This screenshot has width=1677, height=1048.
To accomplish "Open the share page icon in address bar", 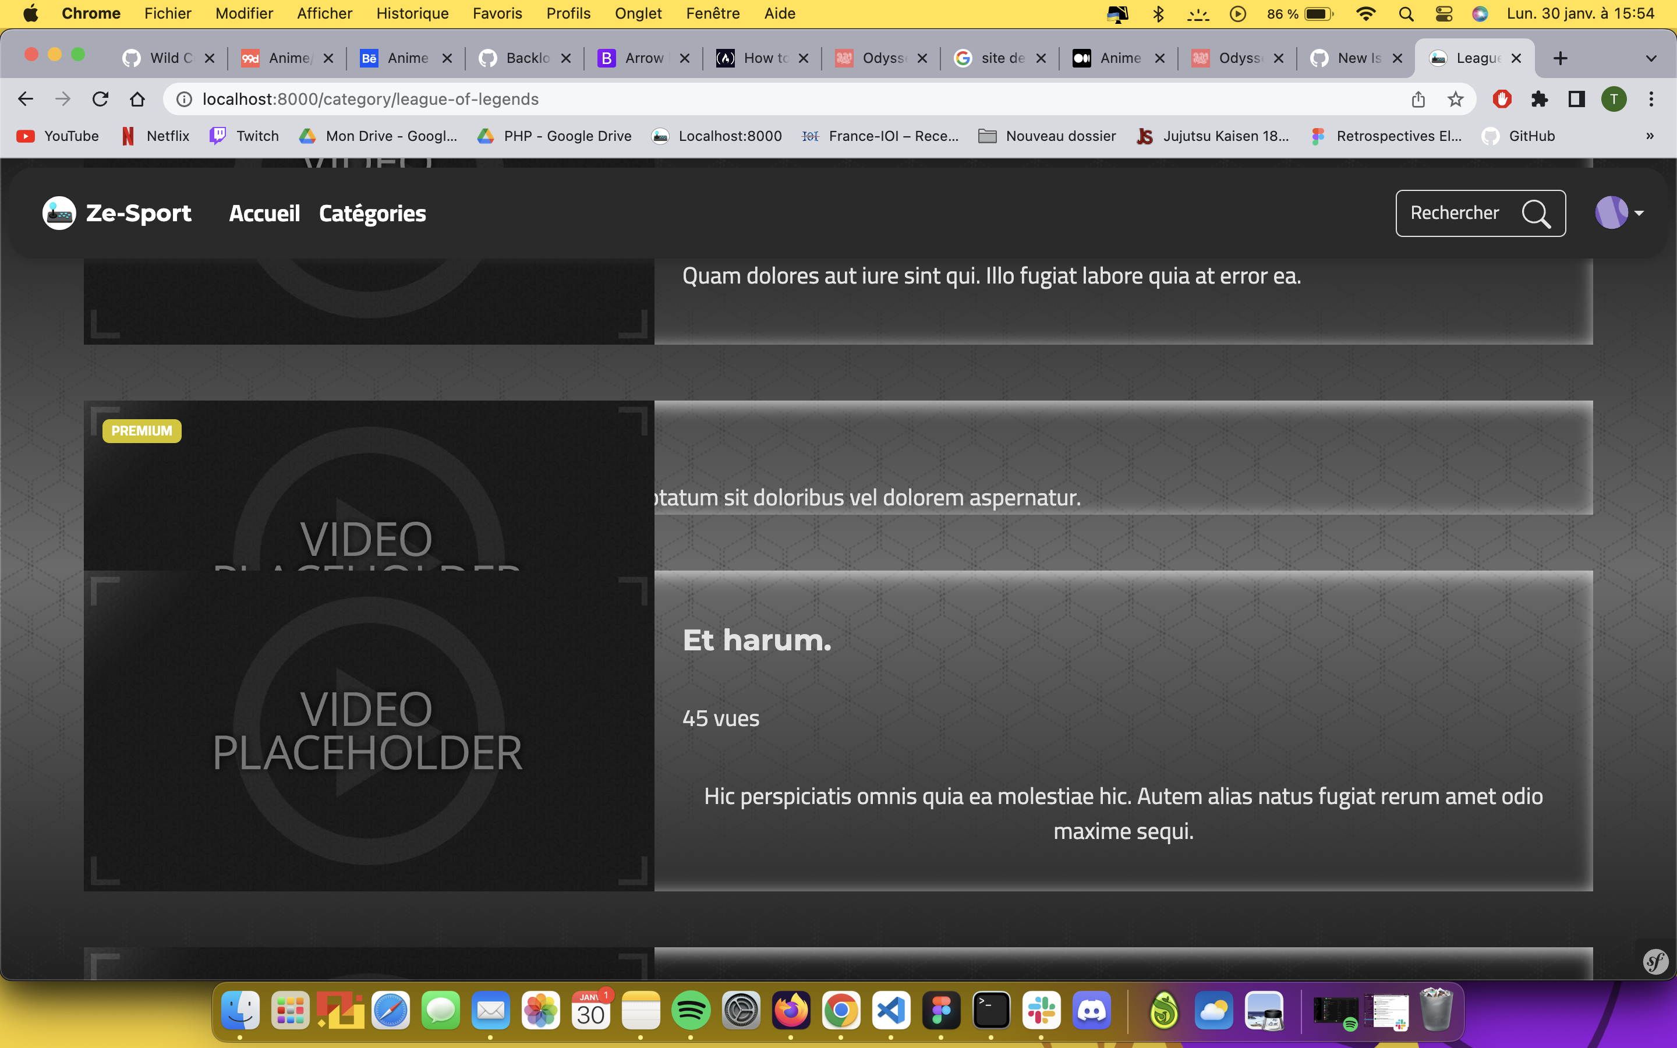I will (1418, 99).
